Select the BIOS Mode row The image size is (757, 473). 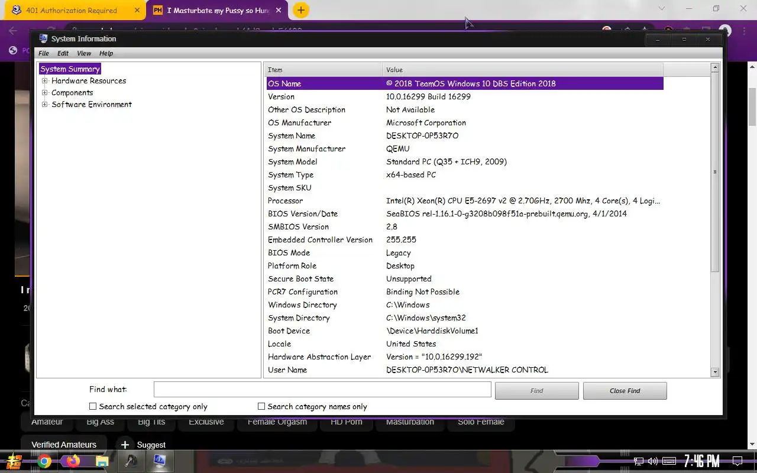click(465, 252)
